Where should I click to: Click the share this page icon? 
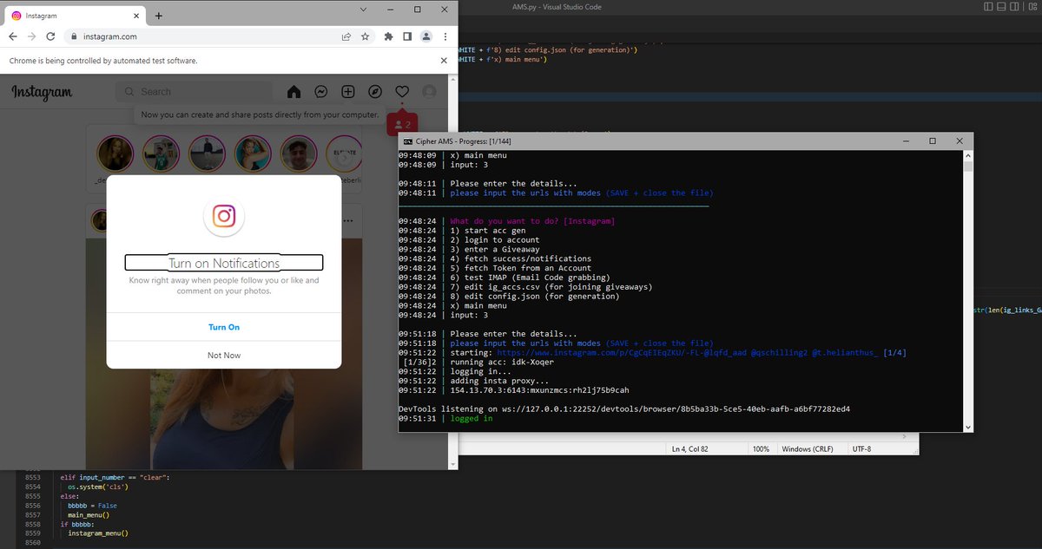(346, 37)
